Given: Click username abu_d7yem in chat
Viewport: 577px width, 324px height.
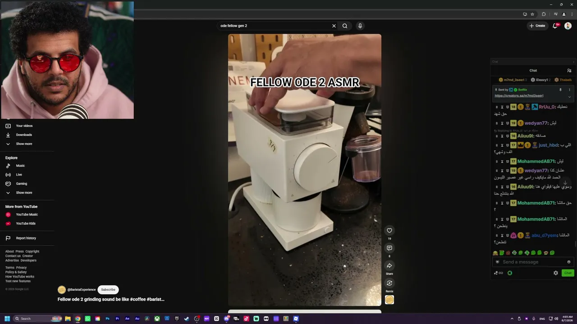Looking at the screenshot, I should coord(544,235).
